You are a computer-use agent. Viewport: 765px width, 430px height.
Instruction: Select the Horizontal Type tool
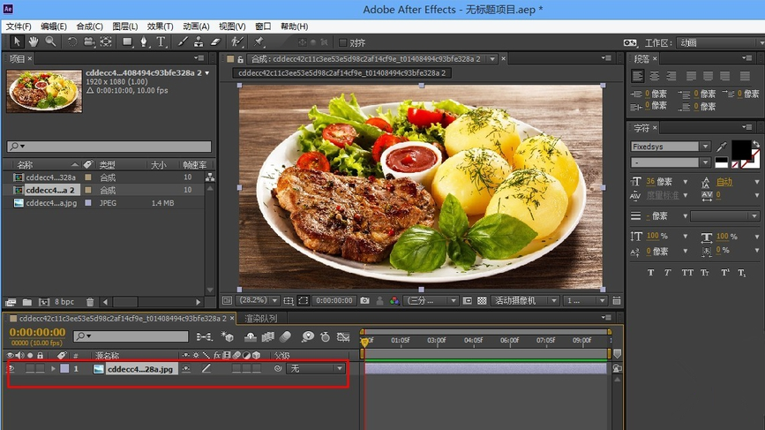[x=161, y=41]
